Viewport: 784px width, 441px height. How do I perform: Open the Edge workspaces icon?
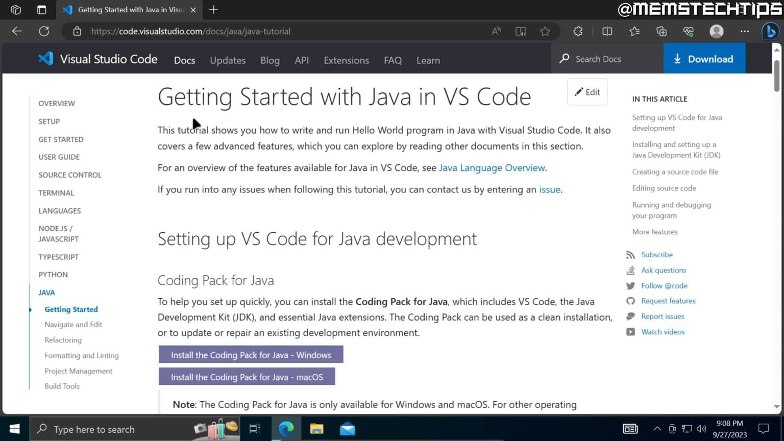(x=16, y=10)
